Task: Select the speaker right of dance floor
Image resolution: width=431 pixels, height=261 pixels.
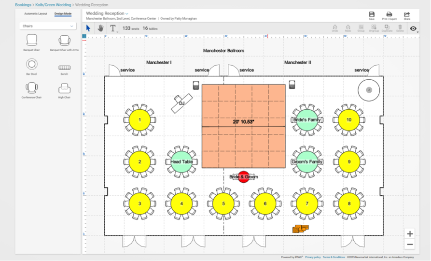Action: tap(292, 85)
